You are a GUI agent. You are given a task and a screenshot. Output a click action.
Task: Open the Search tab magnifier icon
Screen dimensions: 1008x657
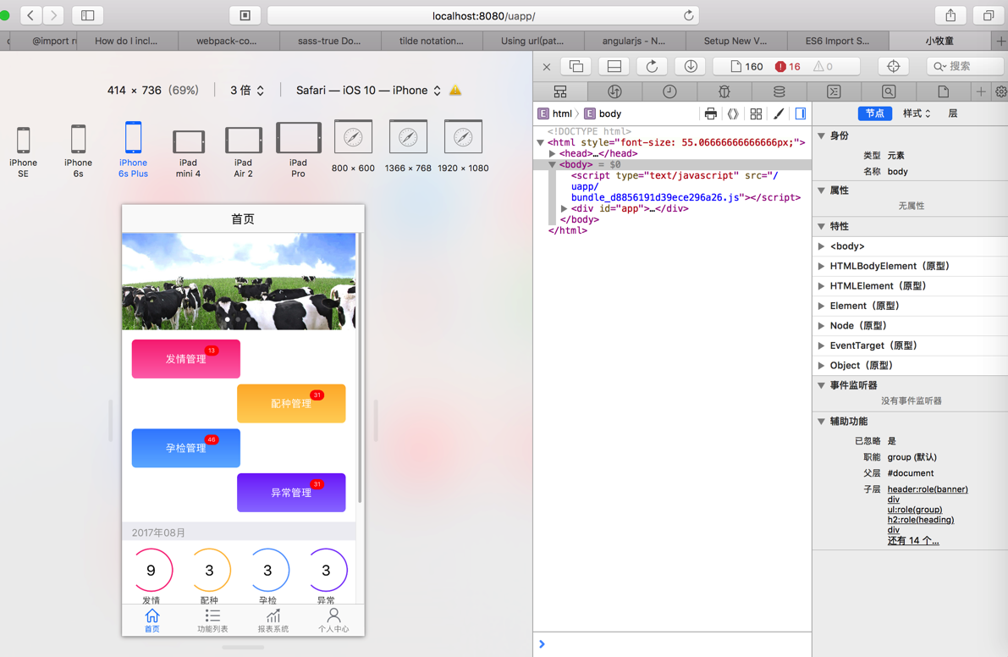click(x=889, y=91)
